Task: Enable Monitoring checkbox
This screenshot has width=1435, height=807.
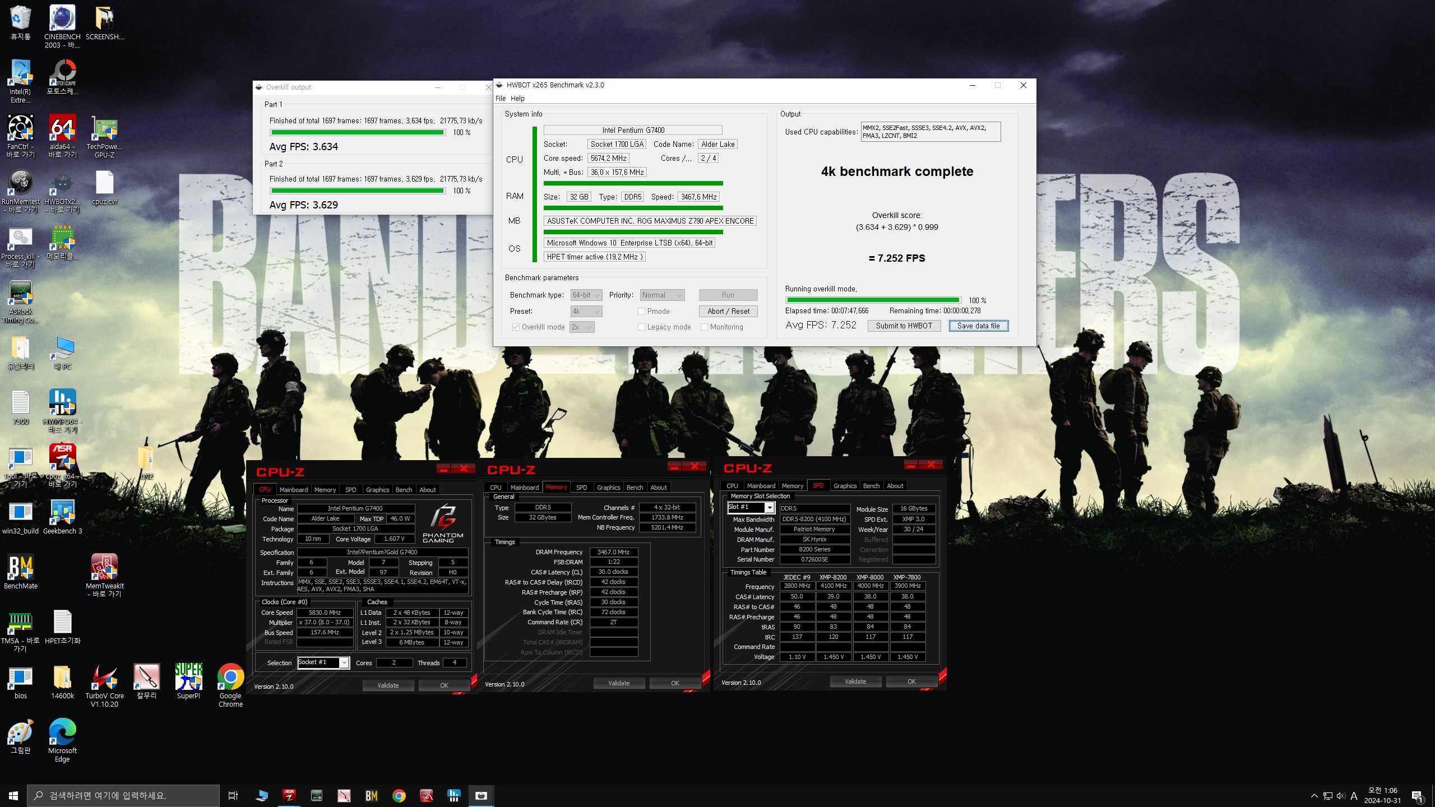Action: (704, 327)
